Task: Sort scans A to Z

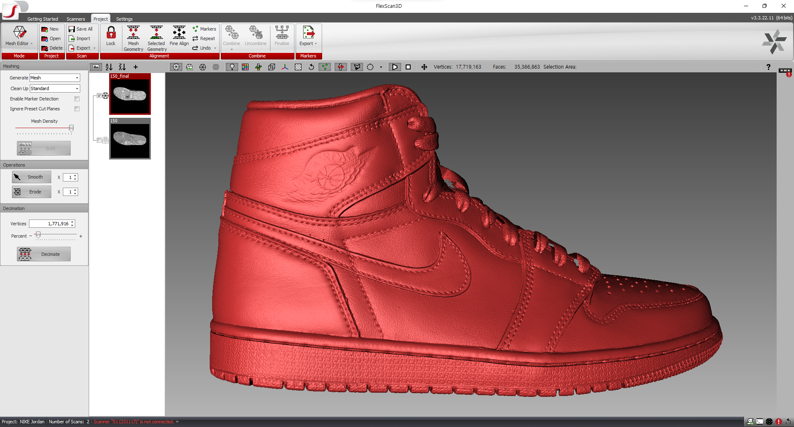Action: coord(109,67)
